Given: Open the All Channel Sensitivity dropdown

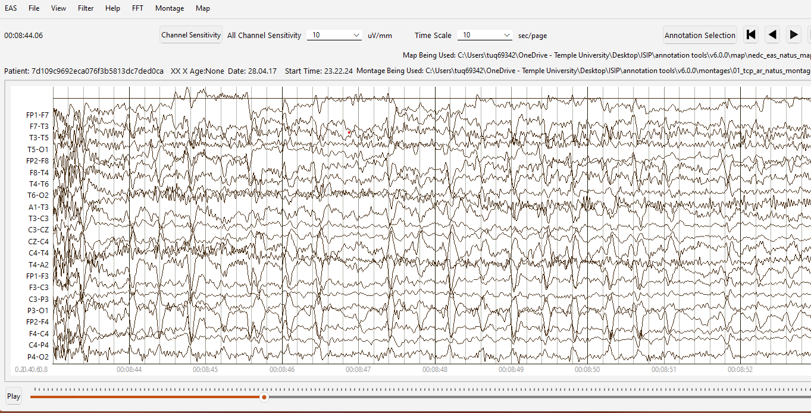Looking at the screenshot, I should point(334,35).
